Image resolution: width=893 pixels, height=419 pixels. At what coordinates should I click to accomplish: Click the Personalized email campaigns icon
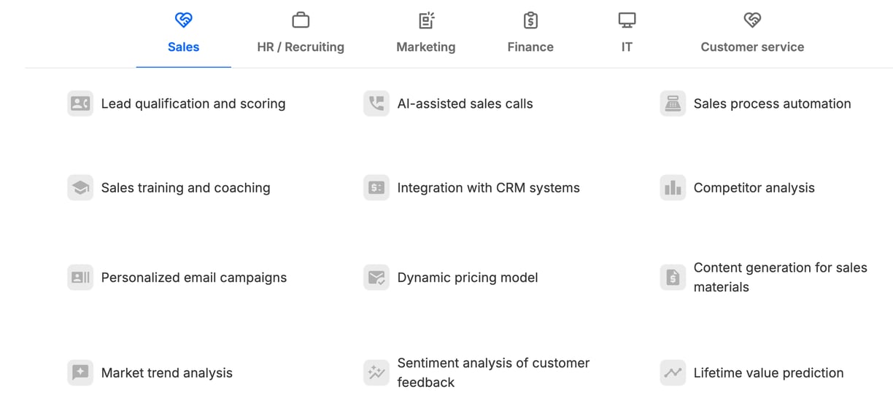coord(80,278)
